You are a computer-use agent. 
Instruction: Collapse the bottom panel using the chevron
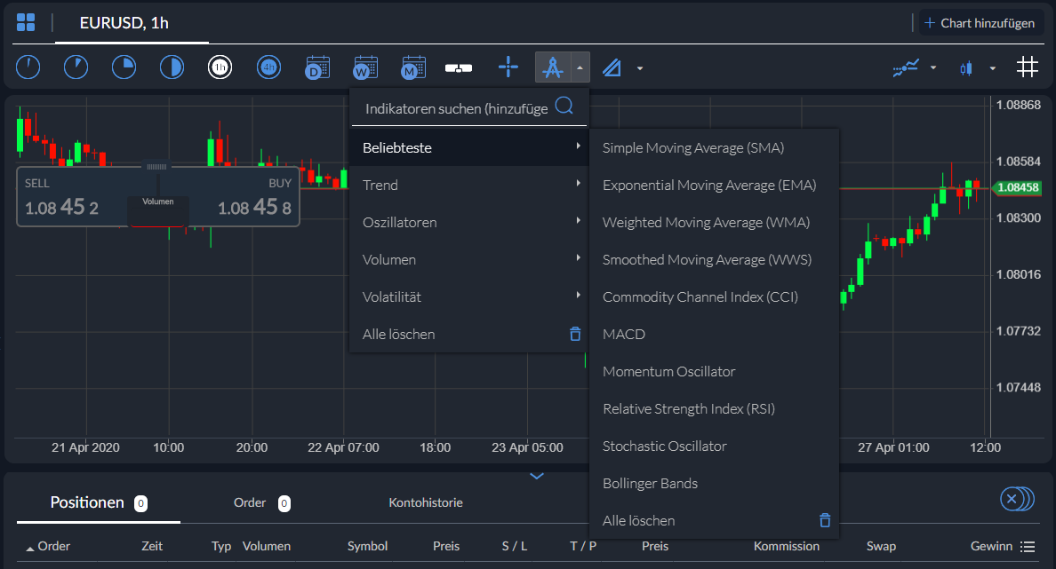(x=537, y=476)
